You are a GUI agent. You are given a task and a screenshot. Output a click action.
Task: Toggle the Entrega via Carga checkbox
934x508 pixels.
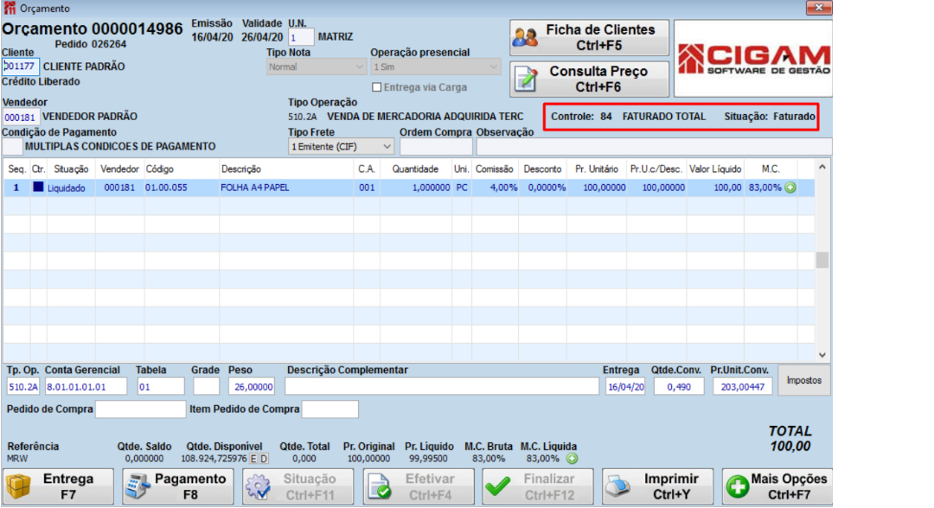tap(376, 87)
